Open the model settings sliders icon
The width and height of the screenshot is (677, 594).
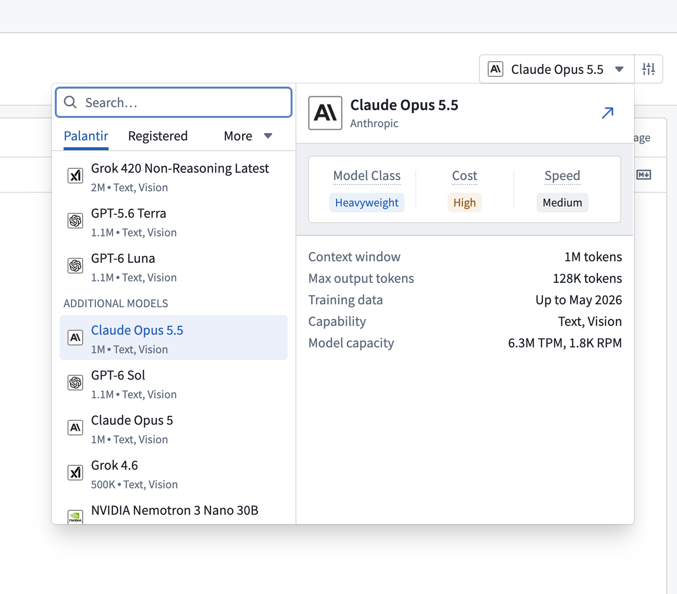[x=649, y=69]
